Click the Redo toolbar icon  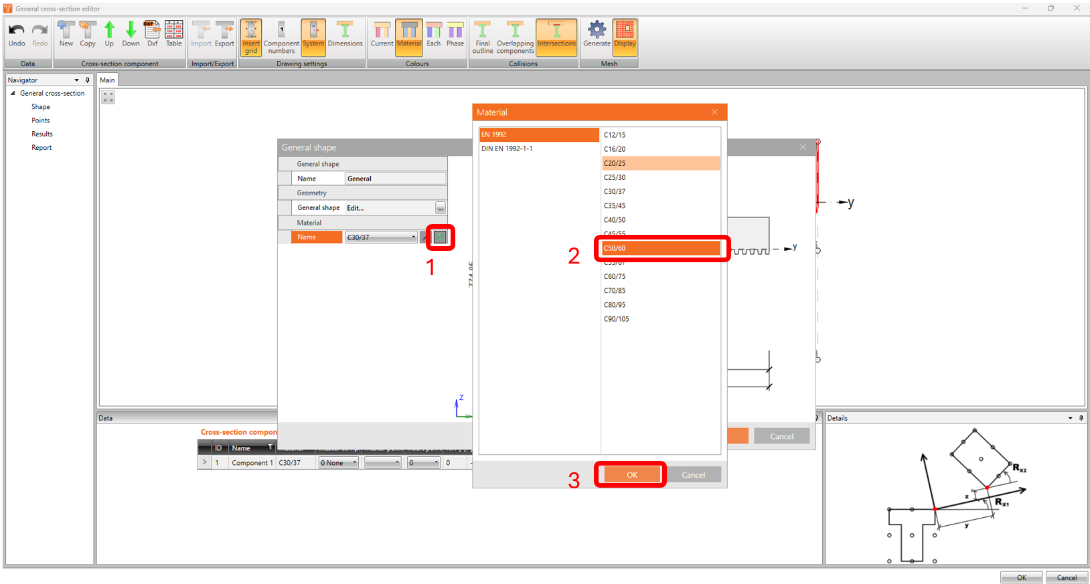(40, 35)
